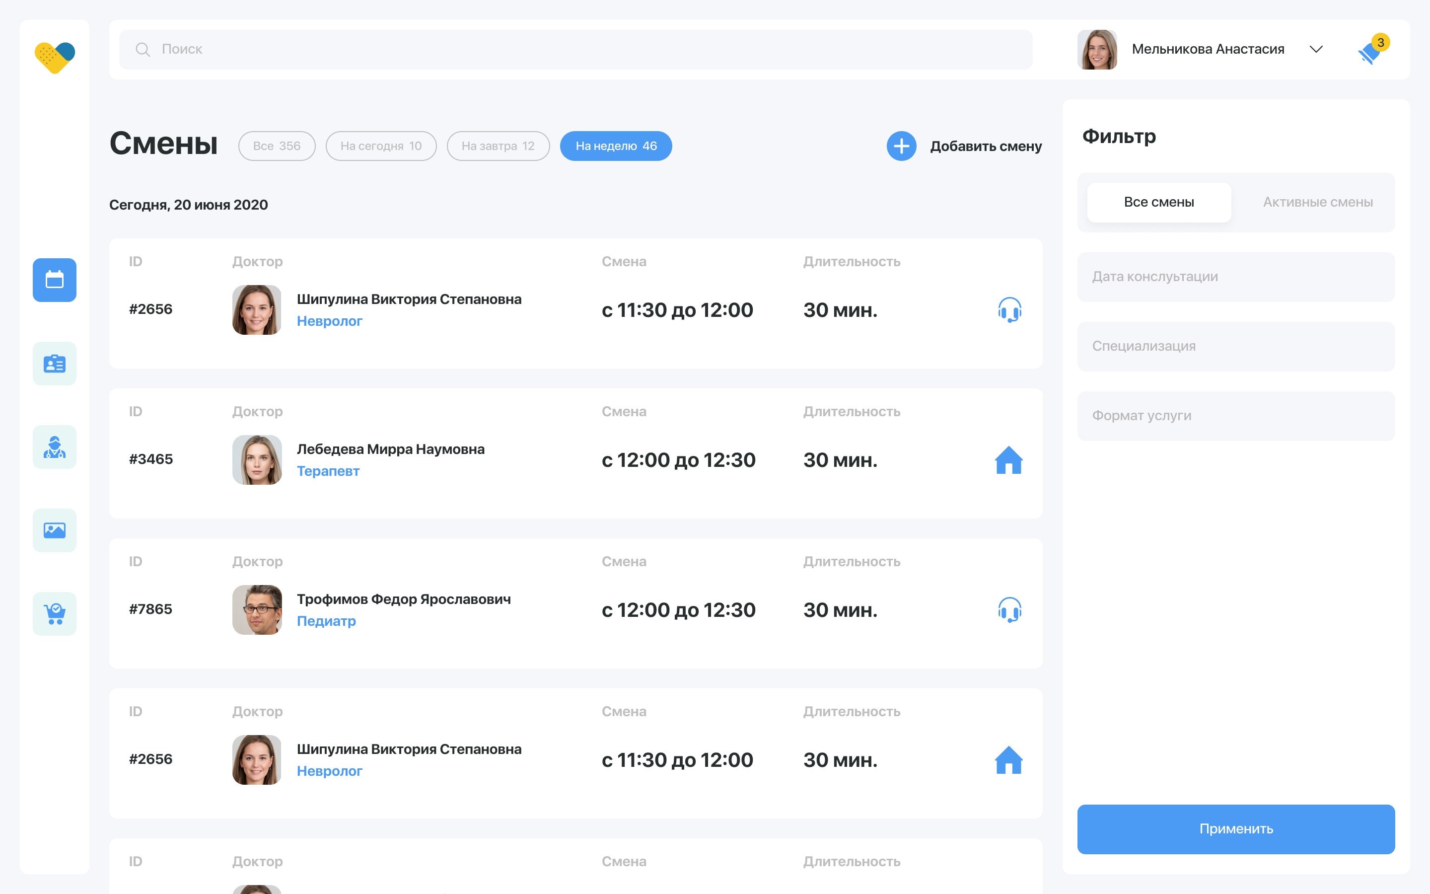
Task: Click Трофимов Федор Ярославович doctor photo
Action: pyautogui.click(x=256, y=609)
